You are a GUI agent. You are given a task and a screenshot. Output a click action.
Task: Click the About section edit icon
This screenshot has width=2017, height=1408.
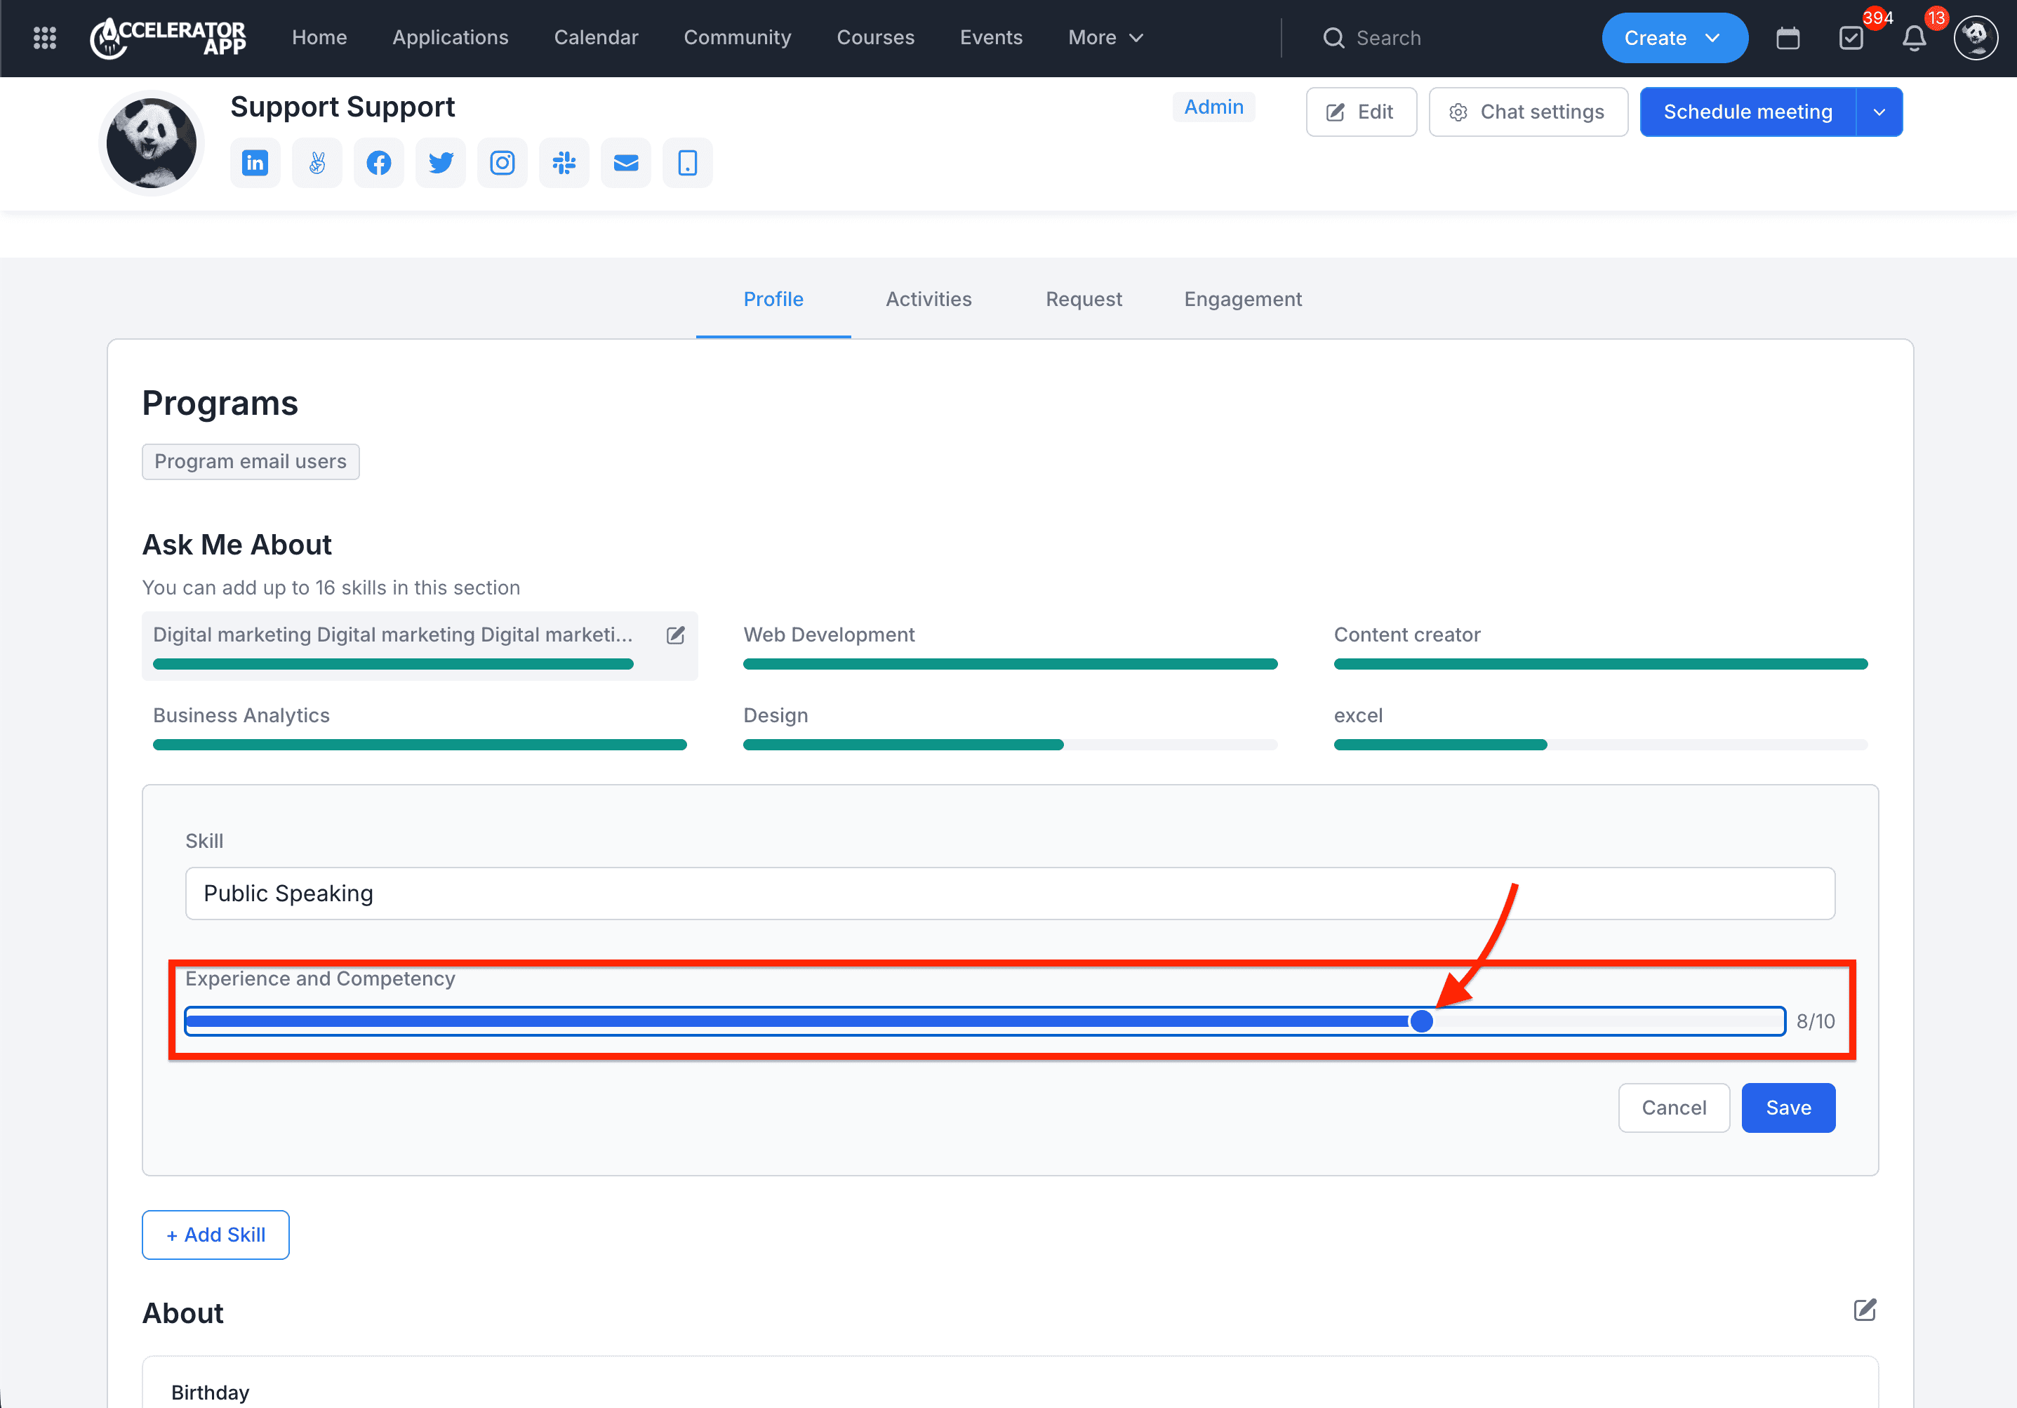click(x=1864, y=1310)
